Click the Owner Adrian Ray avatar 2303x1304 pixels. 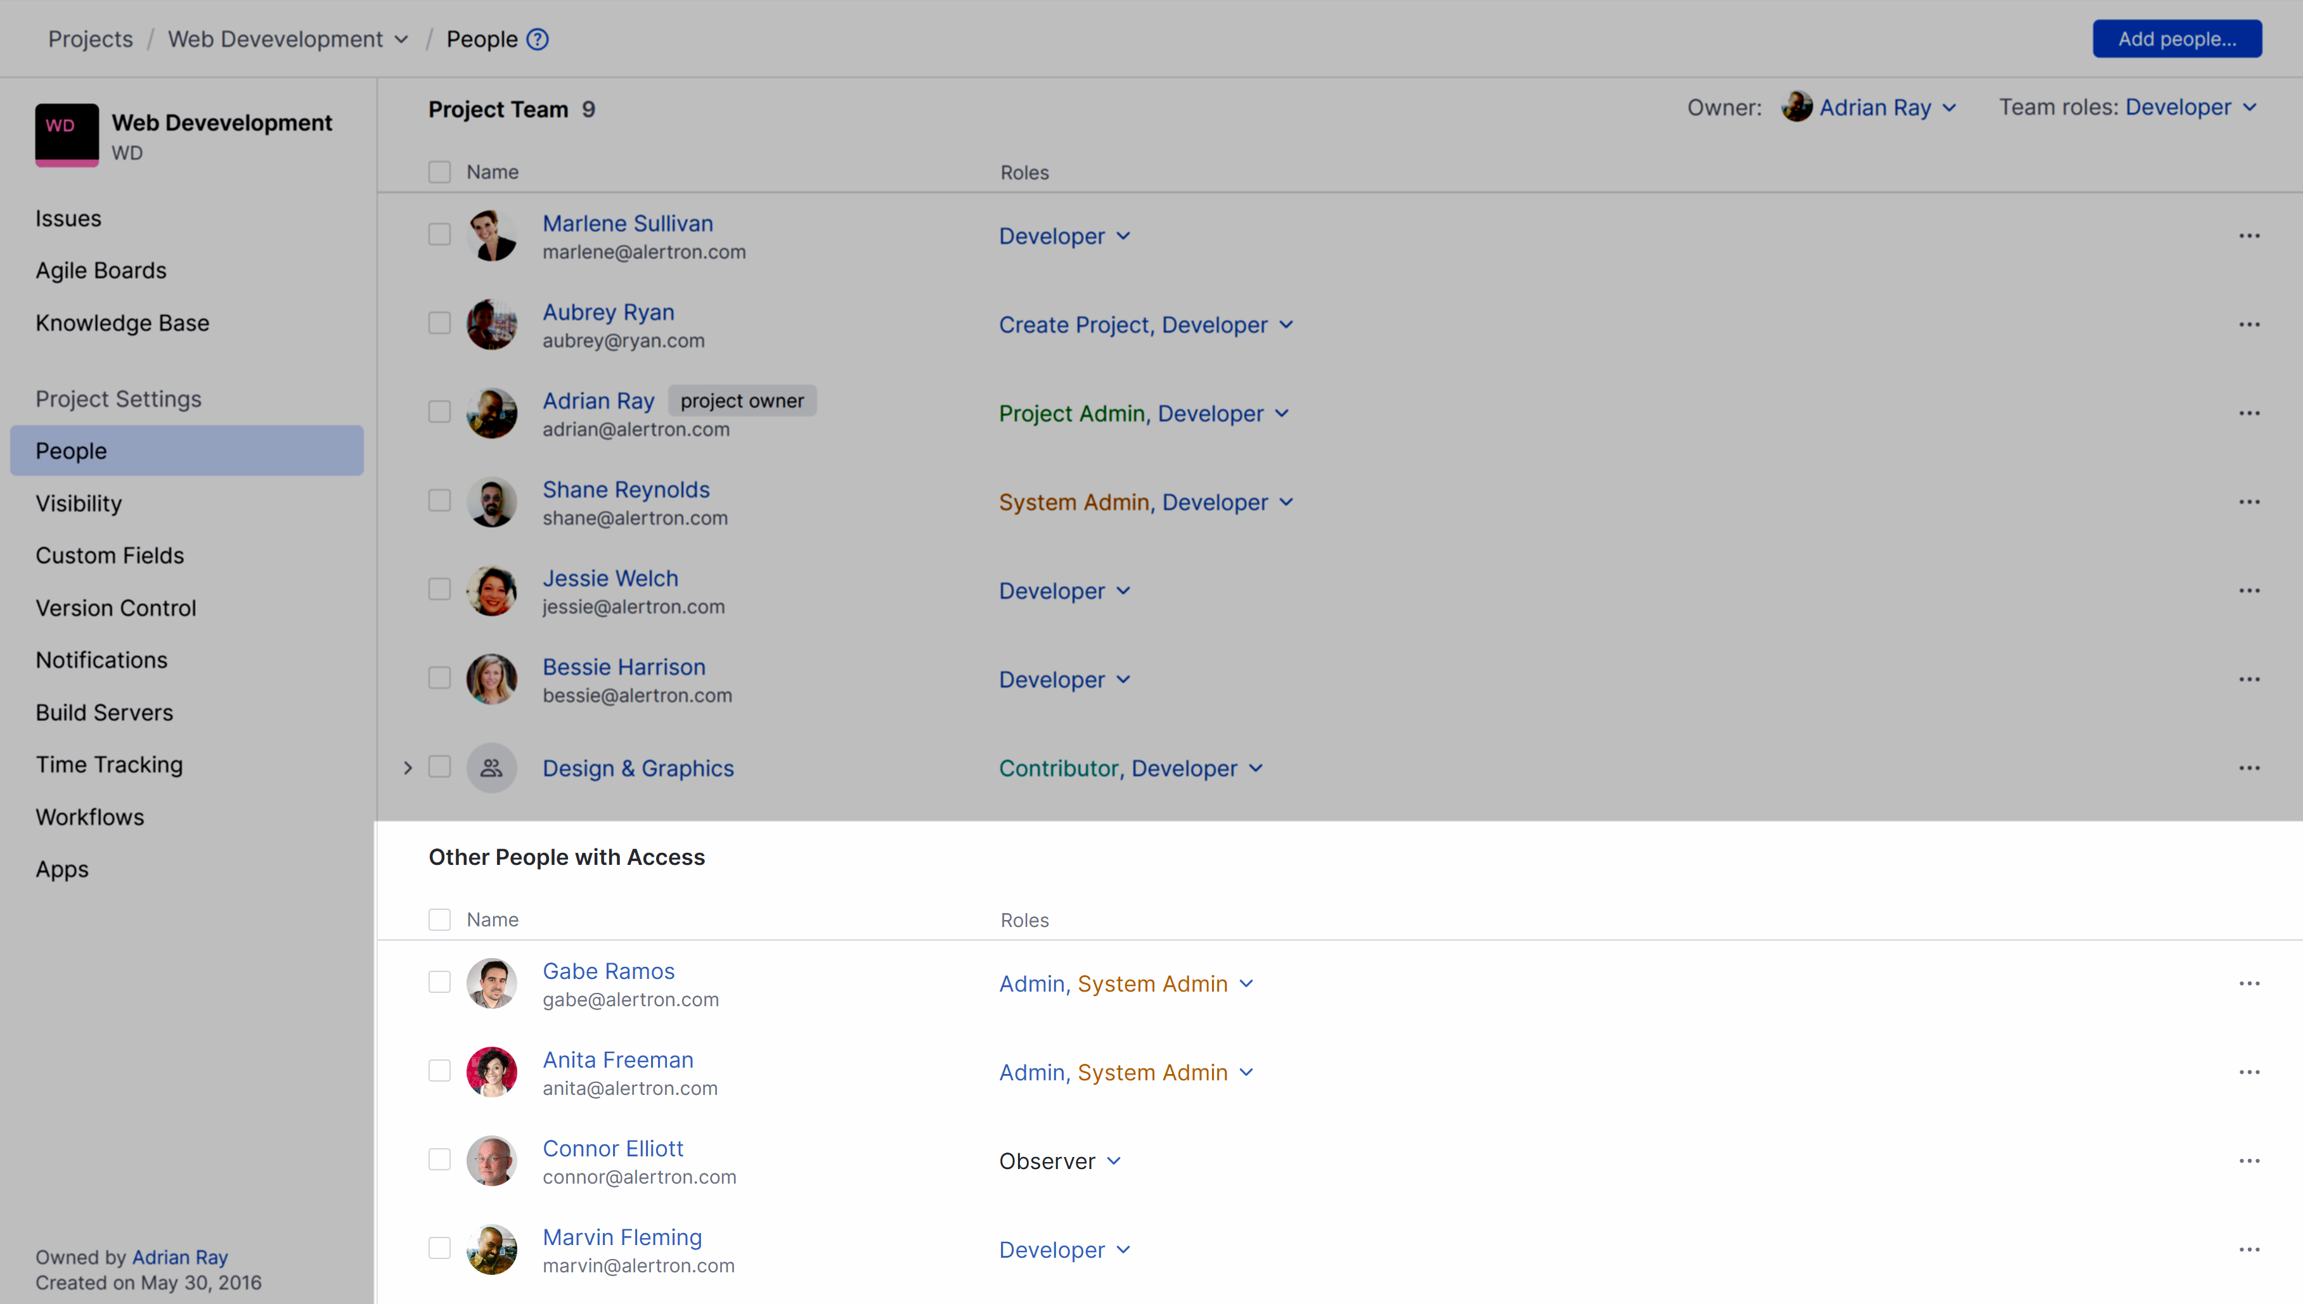coord(1798,106)
